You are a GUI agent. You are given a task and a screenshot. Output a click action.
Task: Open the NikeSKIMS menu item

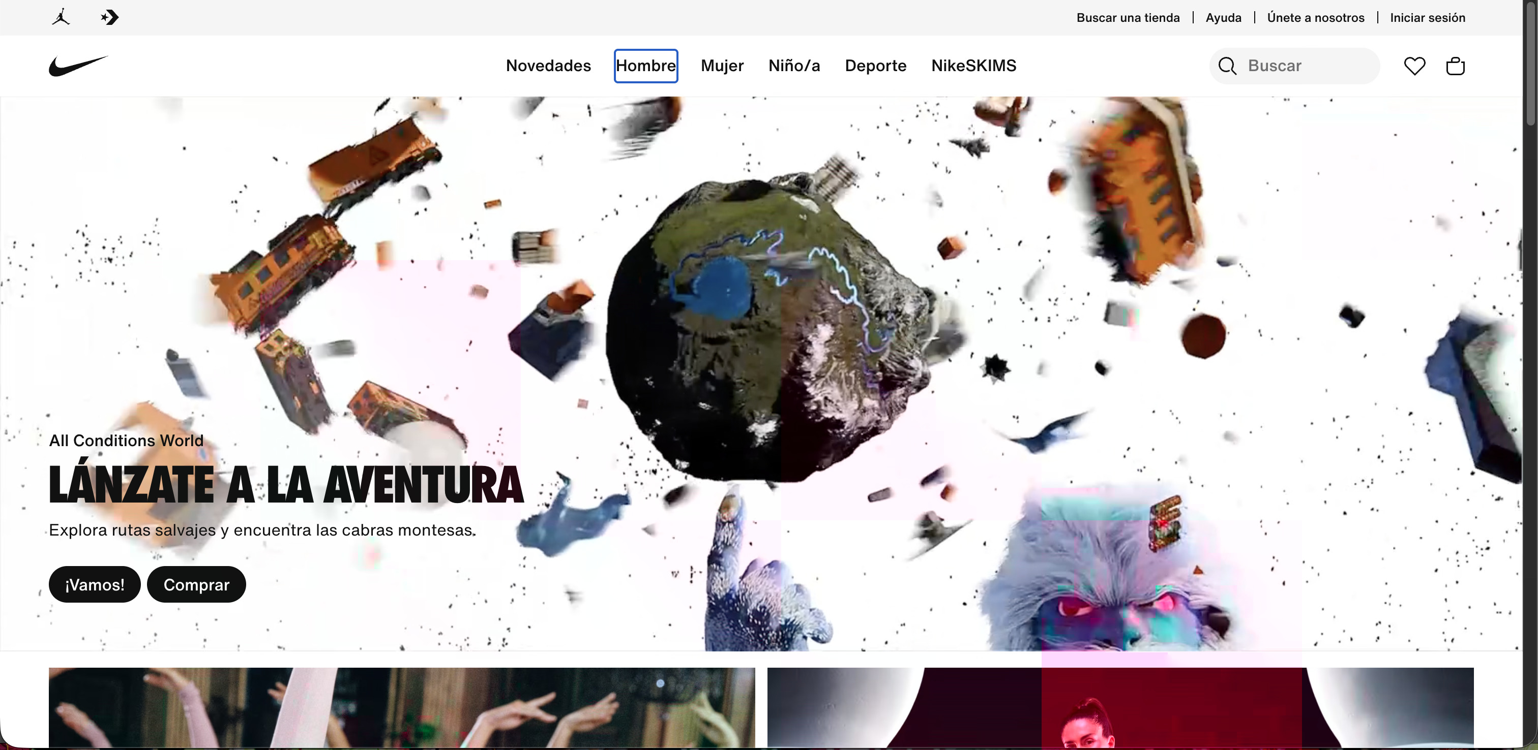point(973,66)
